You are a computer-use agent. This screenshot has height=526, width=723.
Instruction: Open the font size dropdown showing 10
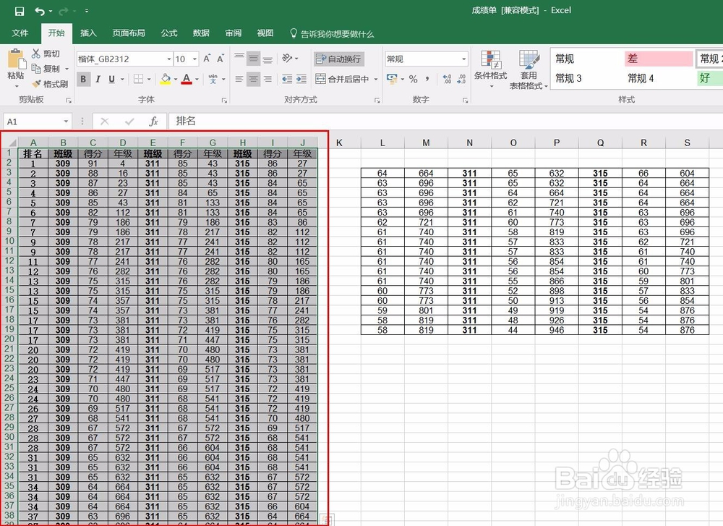click(x=194, y=59)
